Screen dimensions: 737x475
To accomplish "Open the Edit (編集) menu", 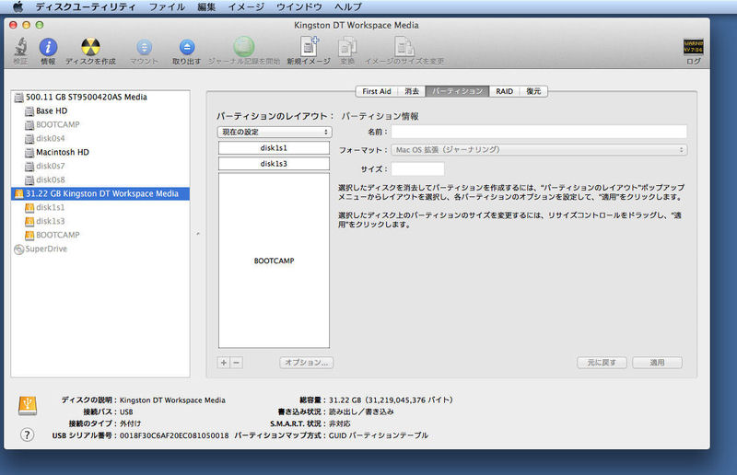I will 206,6.
